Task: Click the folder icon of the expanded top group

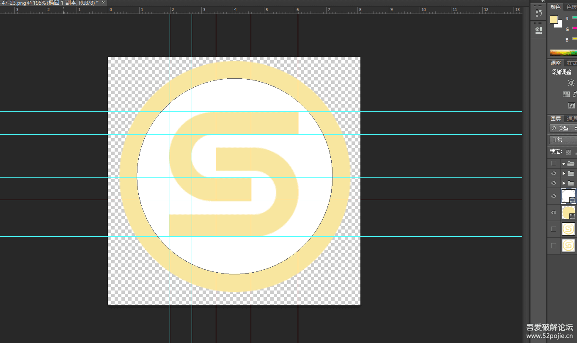Action: [x=571, y=163]
